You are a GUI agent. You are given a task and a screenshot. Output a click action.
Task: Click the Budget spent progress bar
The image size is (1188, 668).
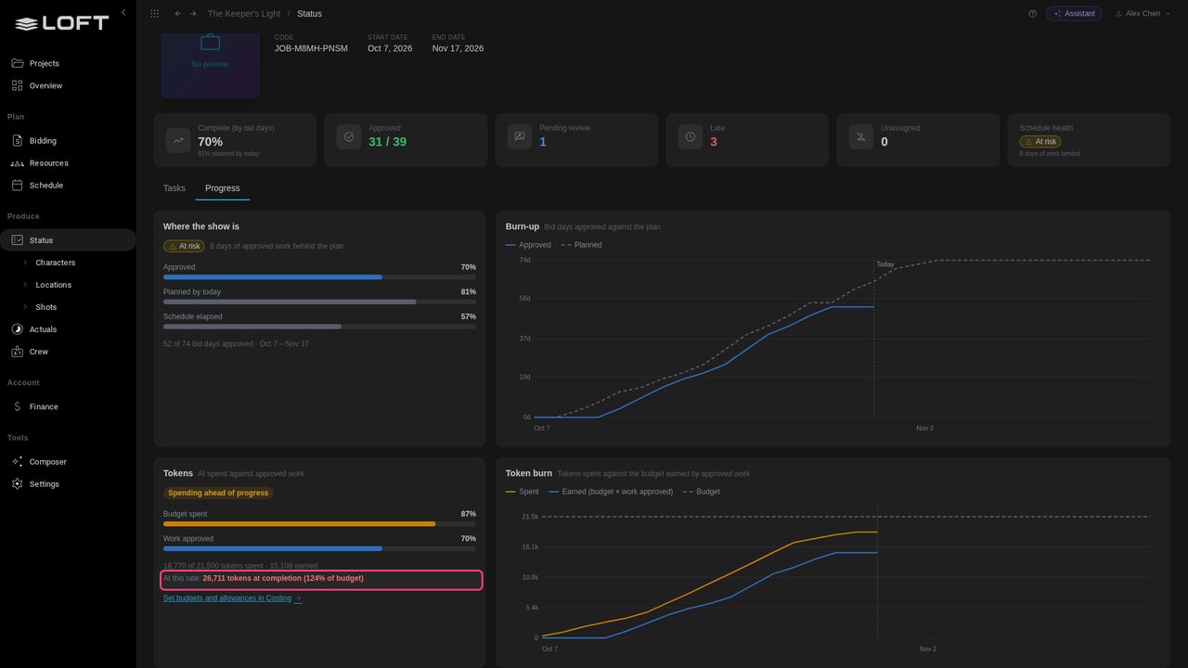point(319,524)
